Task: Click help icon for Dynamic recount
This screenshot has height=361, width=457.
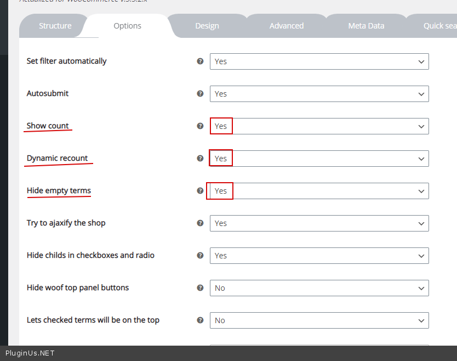Action: [x=200, y=159]
